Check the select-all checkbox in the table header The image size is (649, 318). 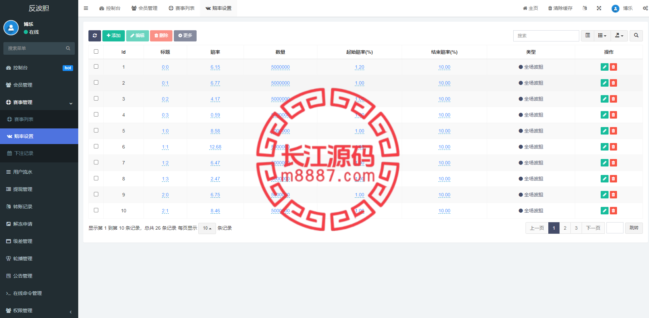click(x=96, y=52)
